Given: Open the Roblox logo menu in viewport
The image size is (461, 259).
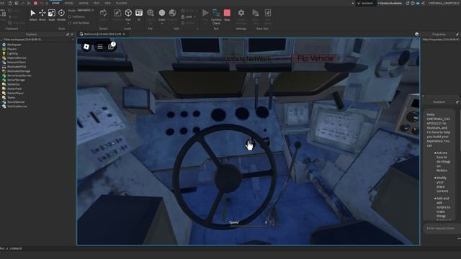Looking at the screenshot, I should tap(86, 47).
